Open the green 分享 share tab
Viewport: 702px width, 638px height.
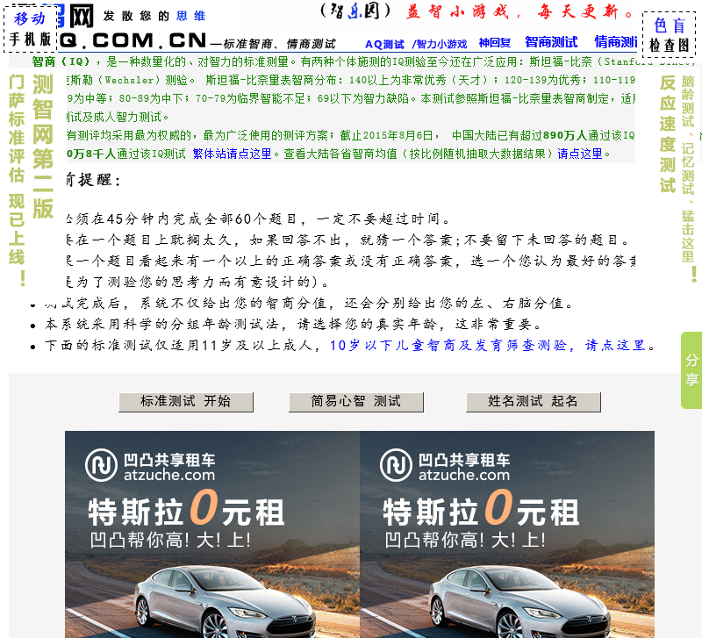691,369
